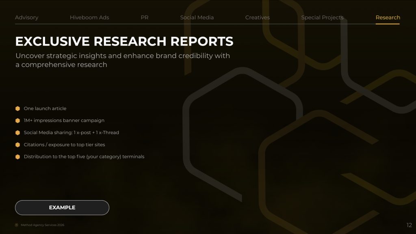The image size is (416, 234).
Task: Switch to the Hiveboom Ads tab
Action: (x=89, y=17)
